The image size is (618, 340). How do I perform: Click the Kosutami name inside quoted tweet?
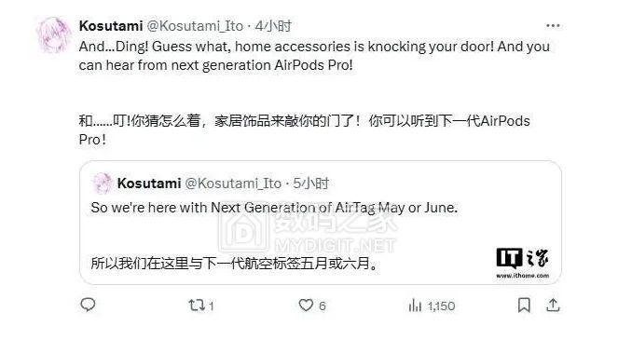pyautogui.click(x=149, y=184)
